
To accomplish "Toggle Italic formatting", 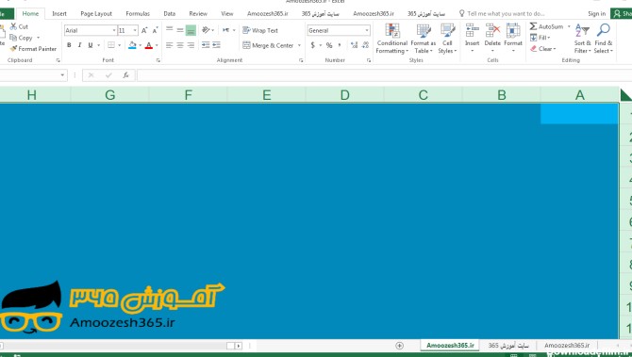I will tap(79, 45).
